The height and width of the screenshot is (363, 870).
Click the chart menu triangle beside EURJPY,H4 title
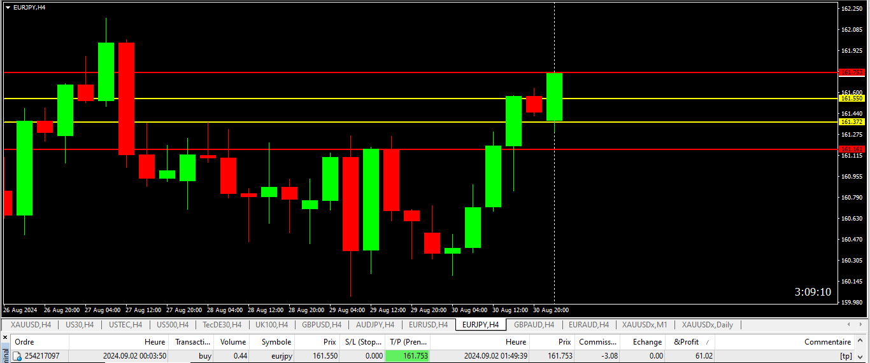[x=8, y=7]
